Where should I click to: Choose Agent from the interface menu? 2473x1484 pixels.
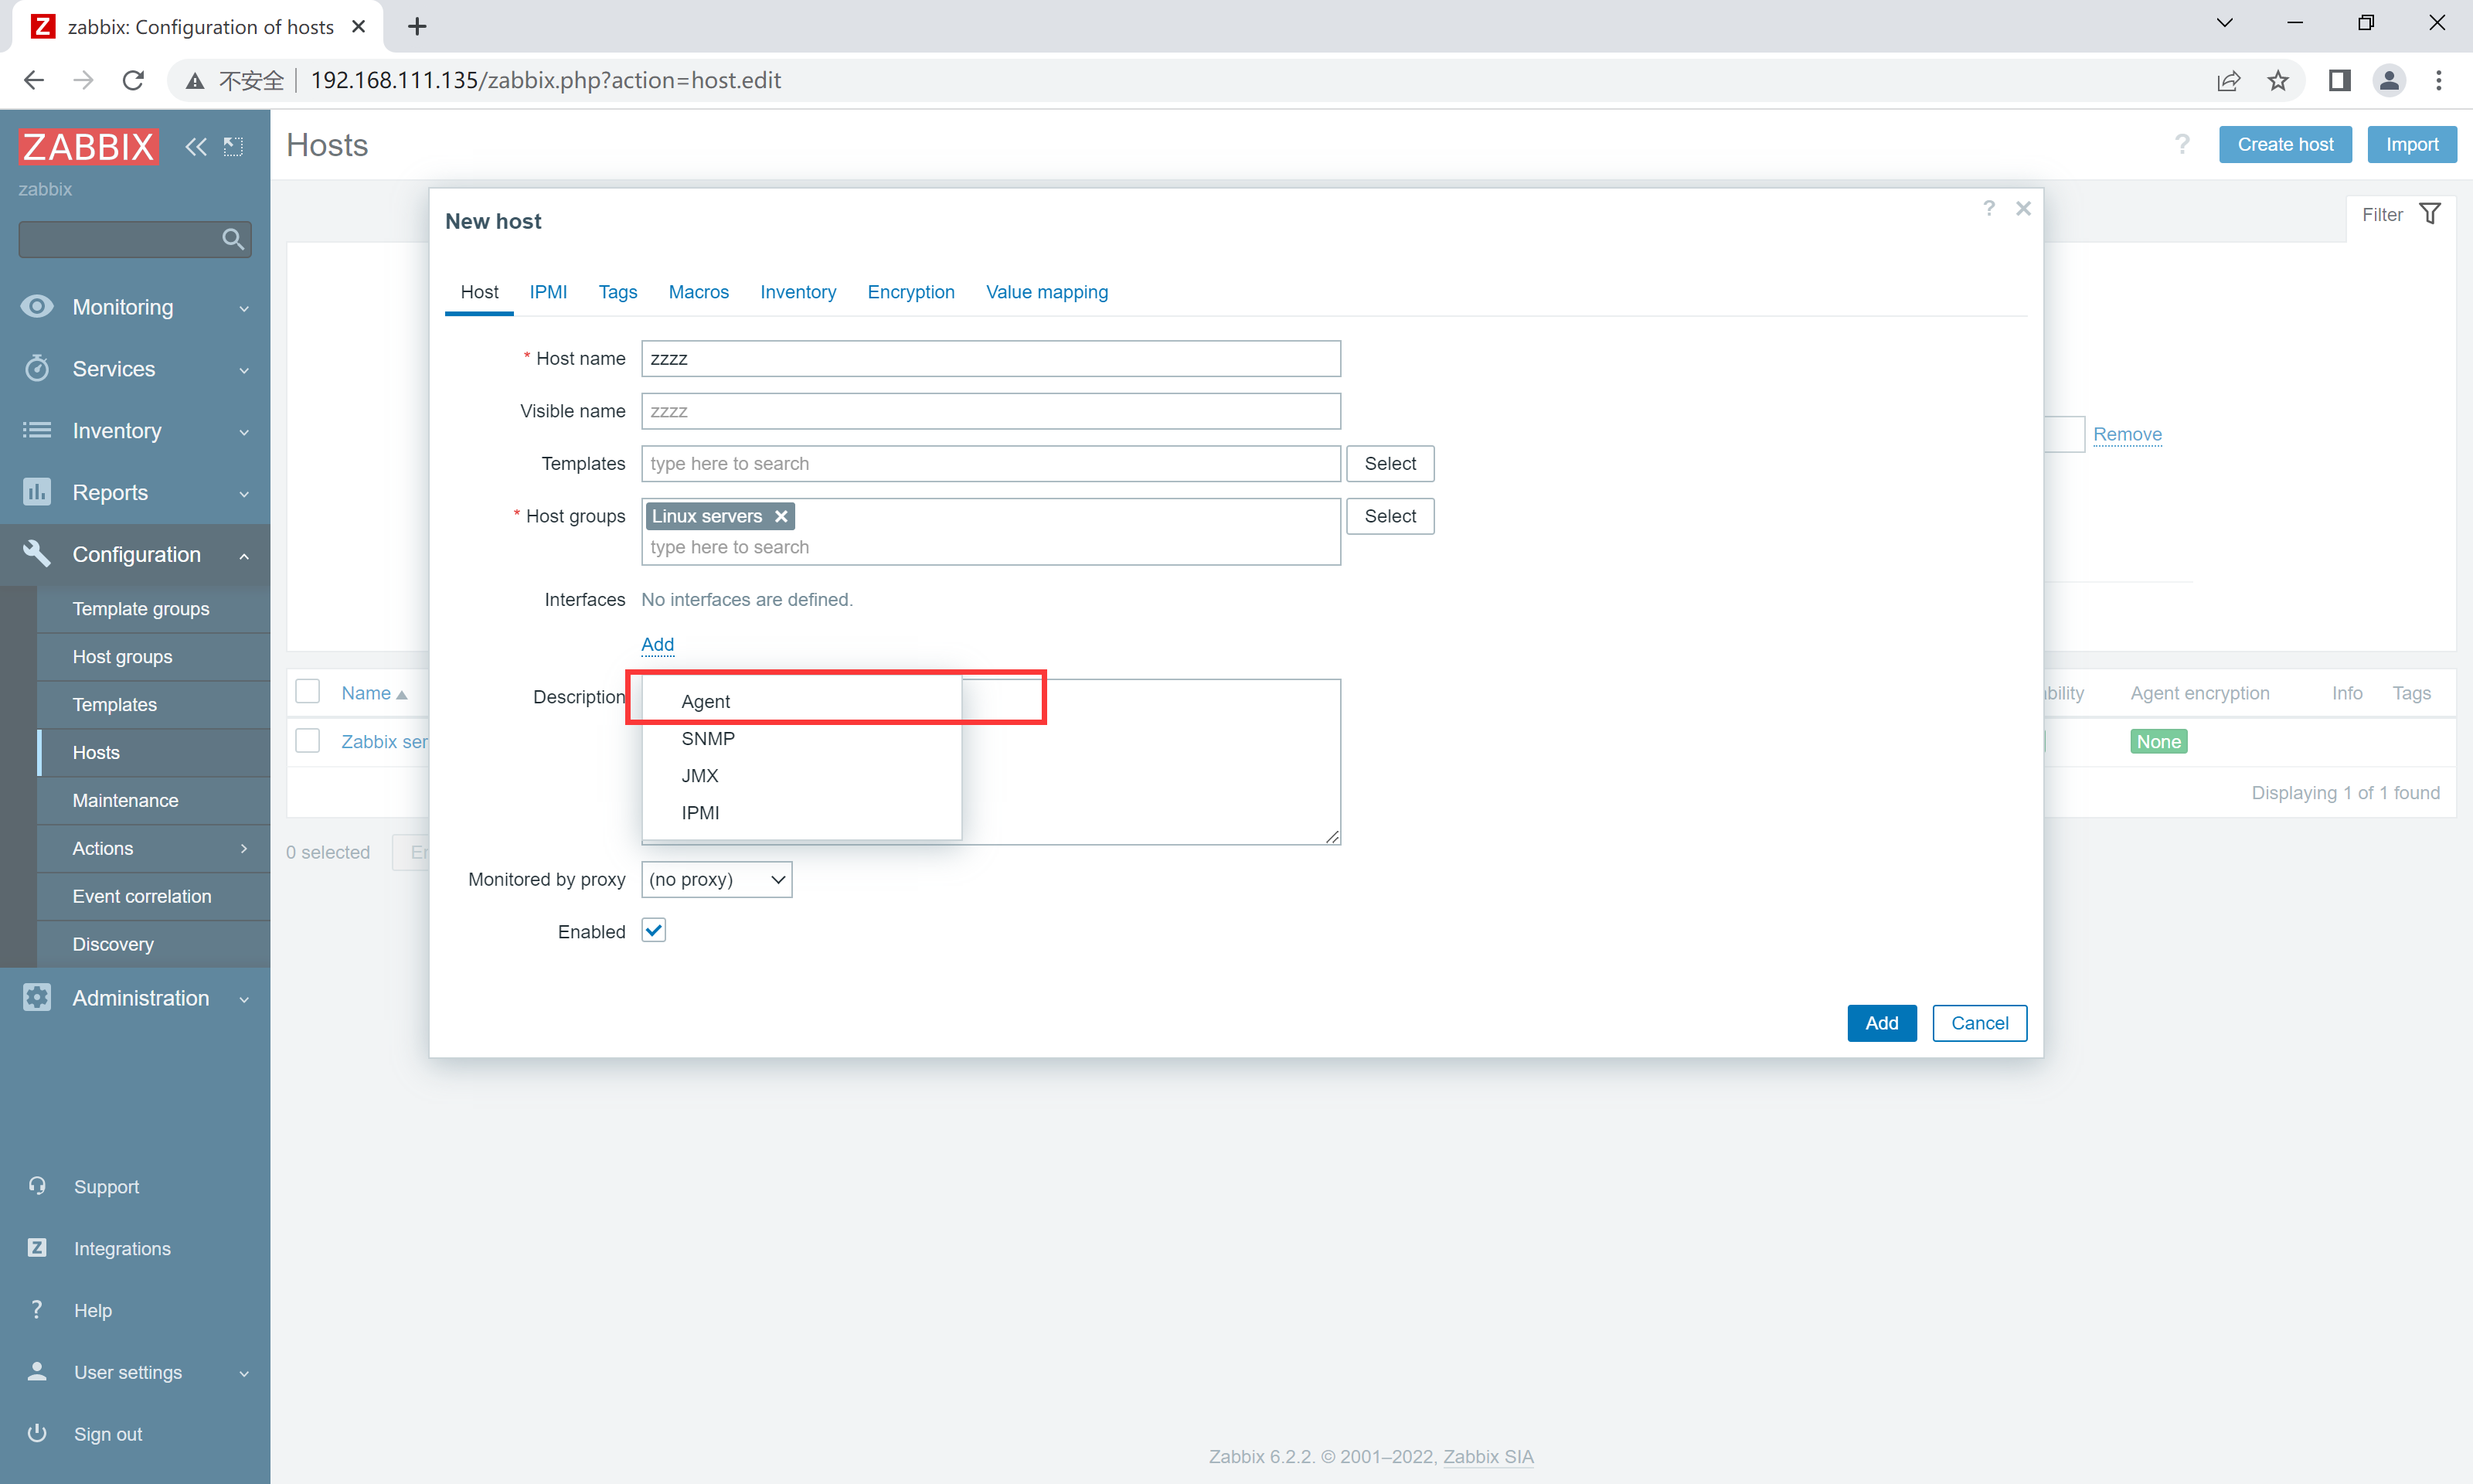pyautogui.click(x=801, y=701)
